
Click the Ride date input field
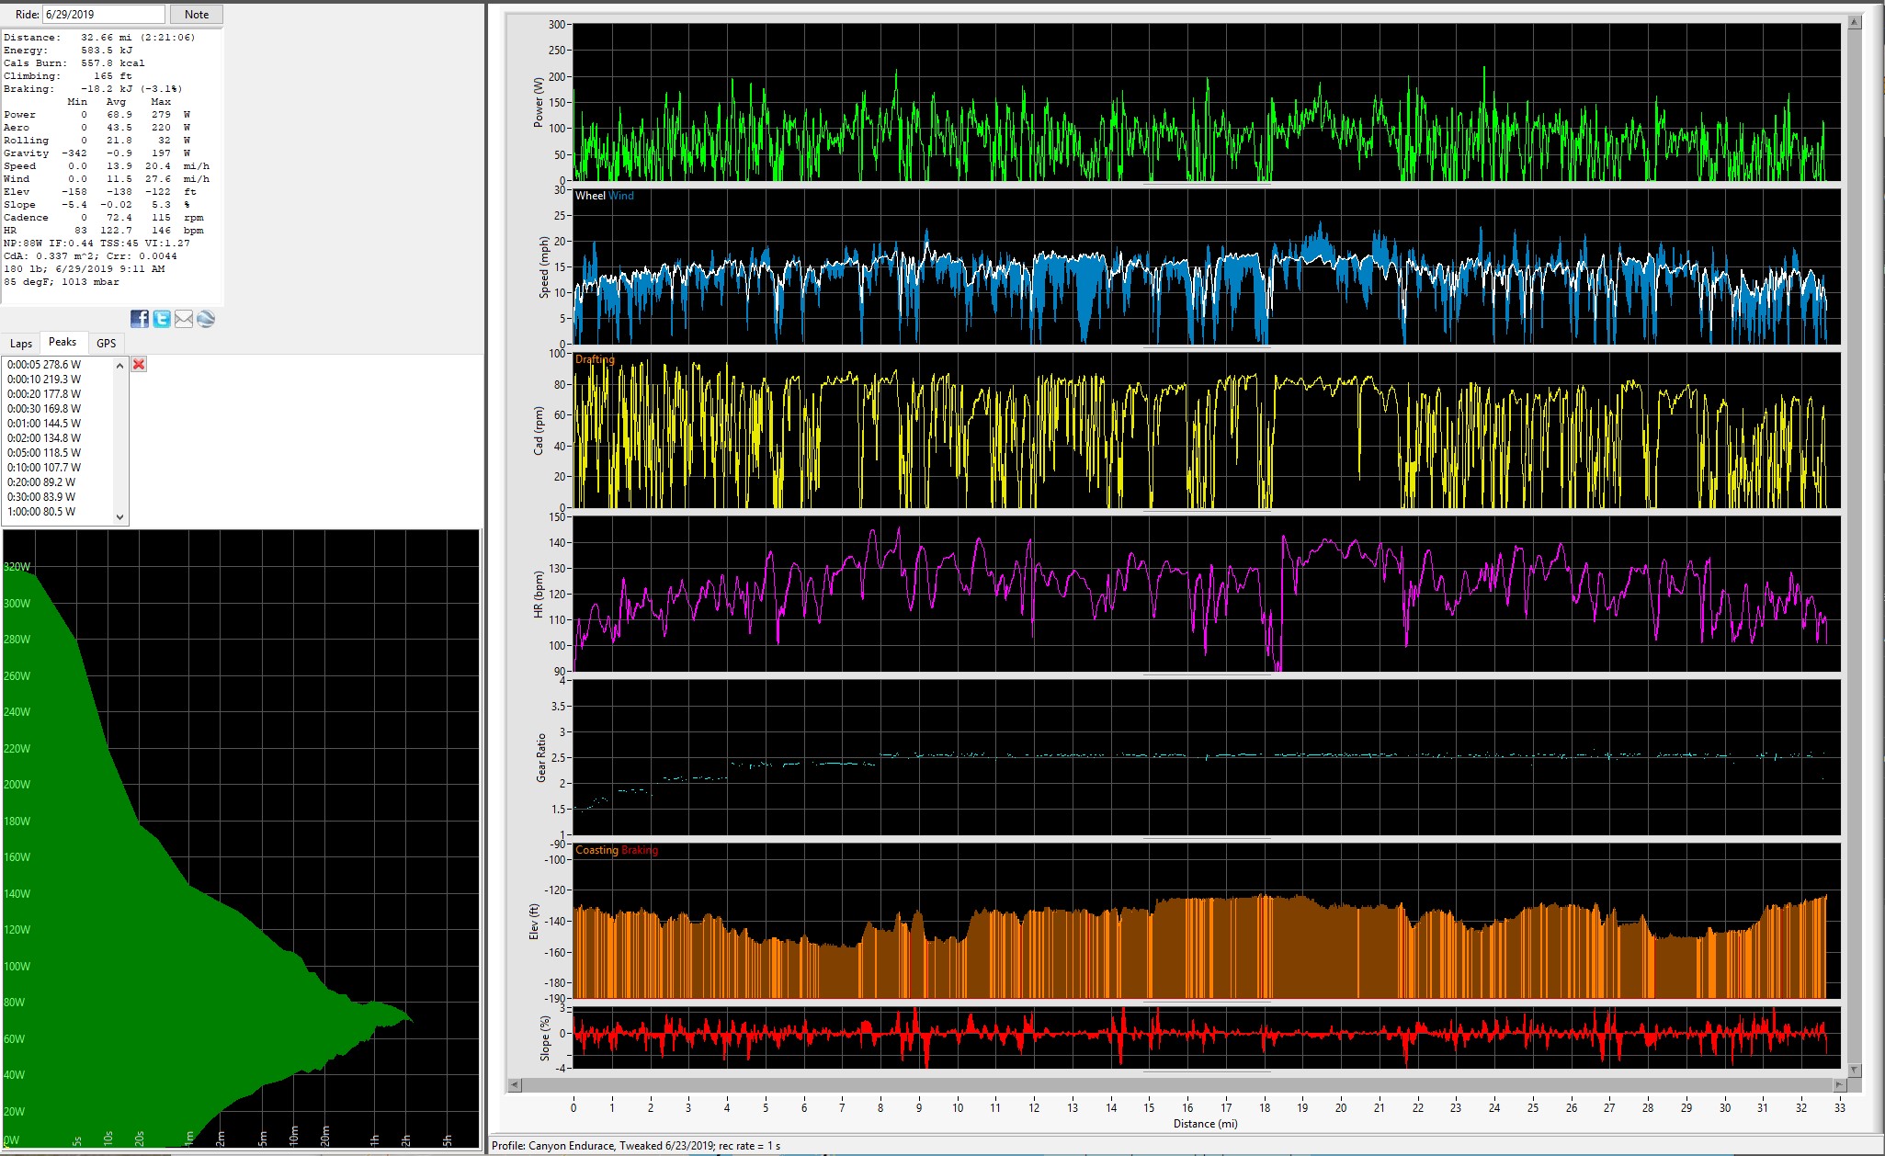coord(104,15)
